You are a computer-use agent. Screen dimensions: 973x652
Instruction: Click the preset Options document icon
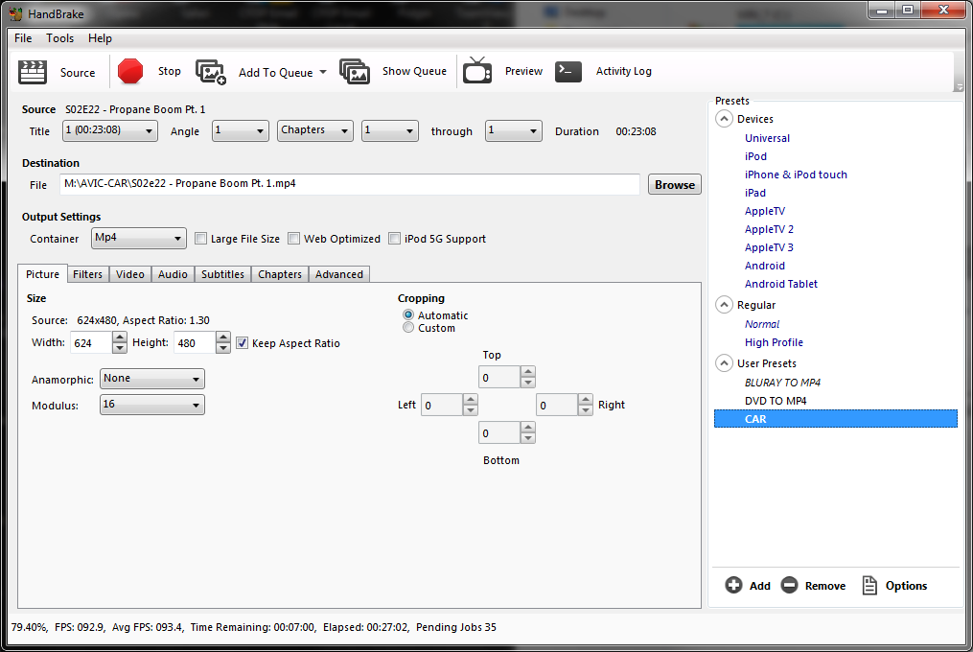870,585
